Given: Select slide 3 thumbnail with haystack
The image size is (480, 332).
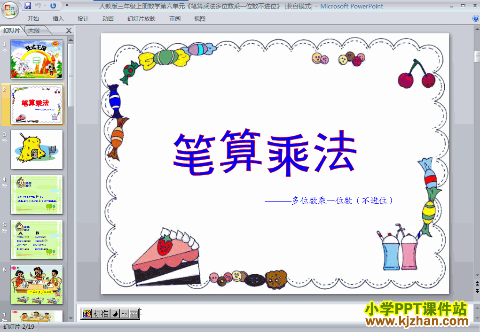Looking at the screenshot, I should pos(37,149).
